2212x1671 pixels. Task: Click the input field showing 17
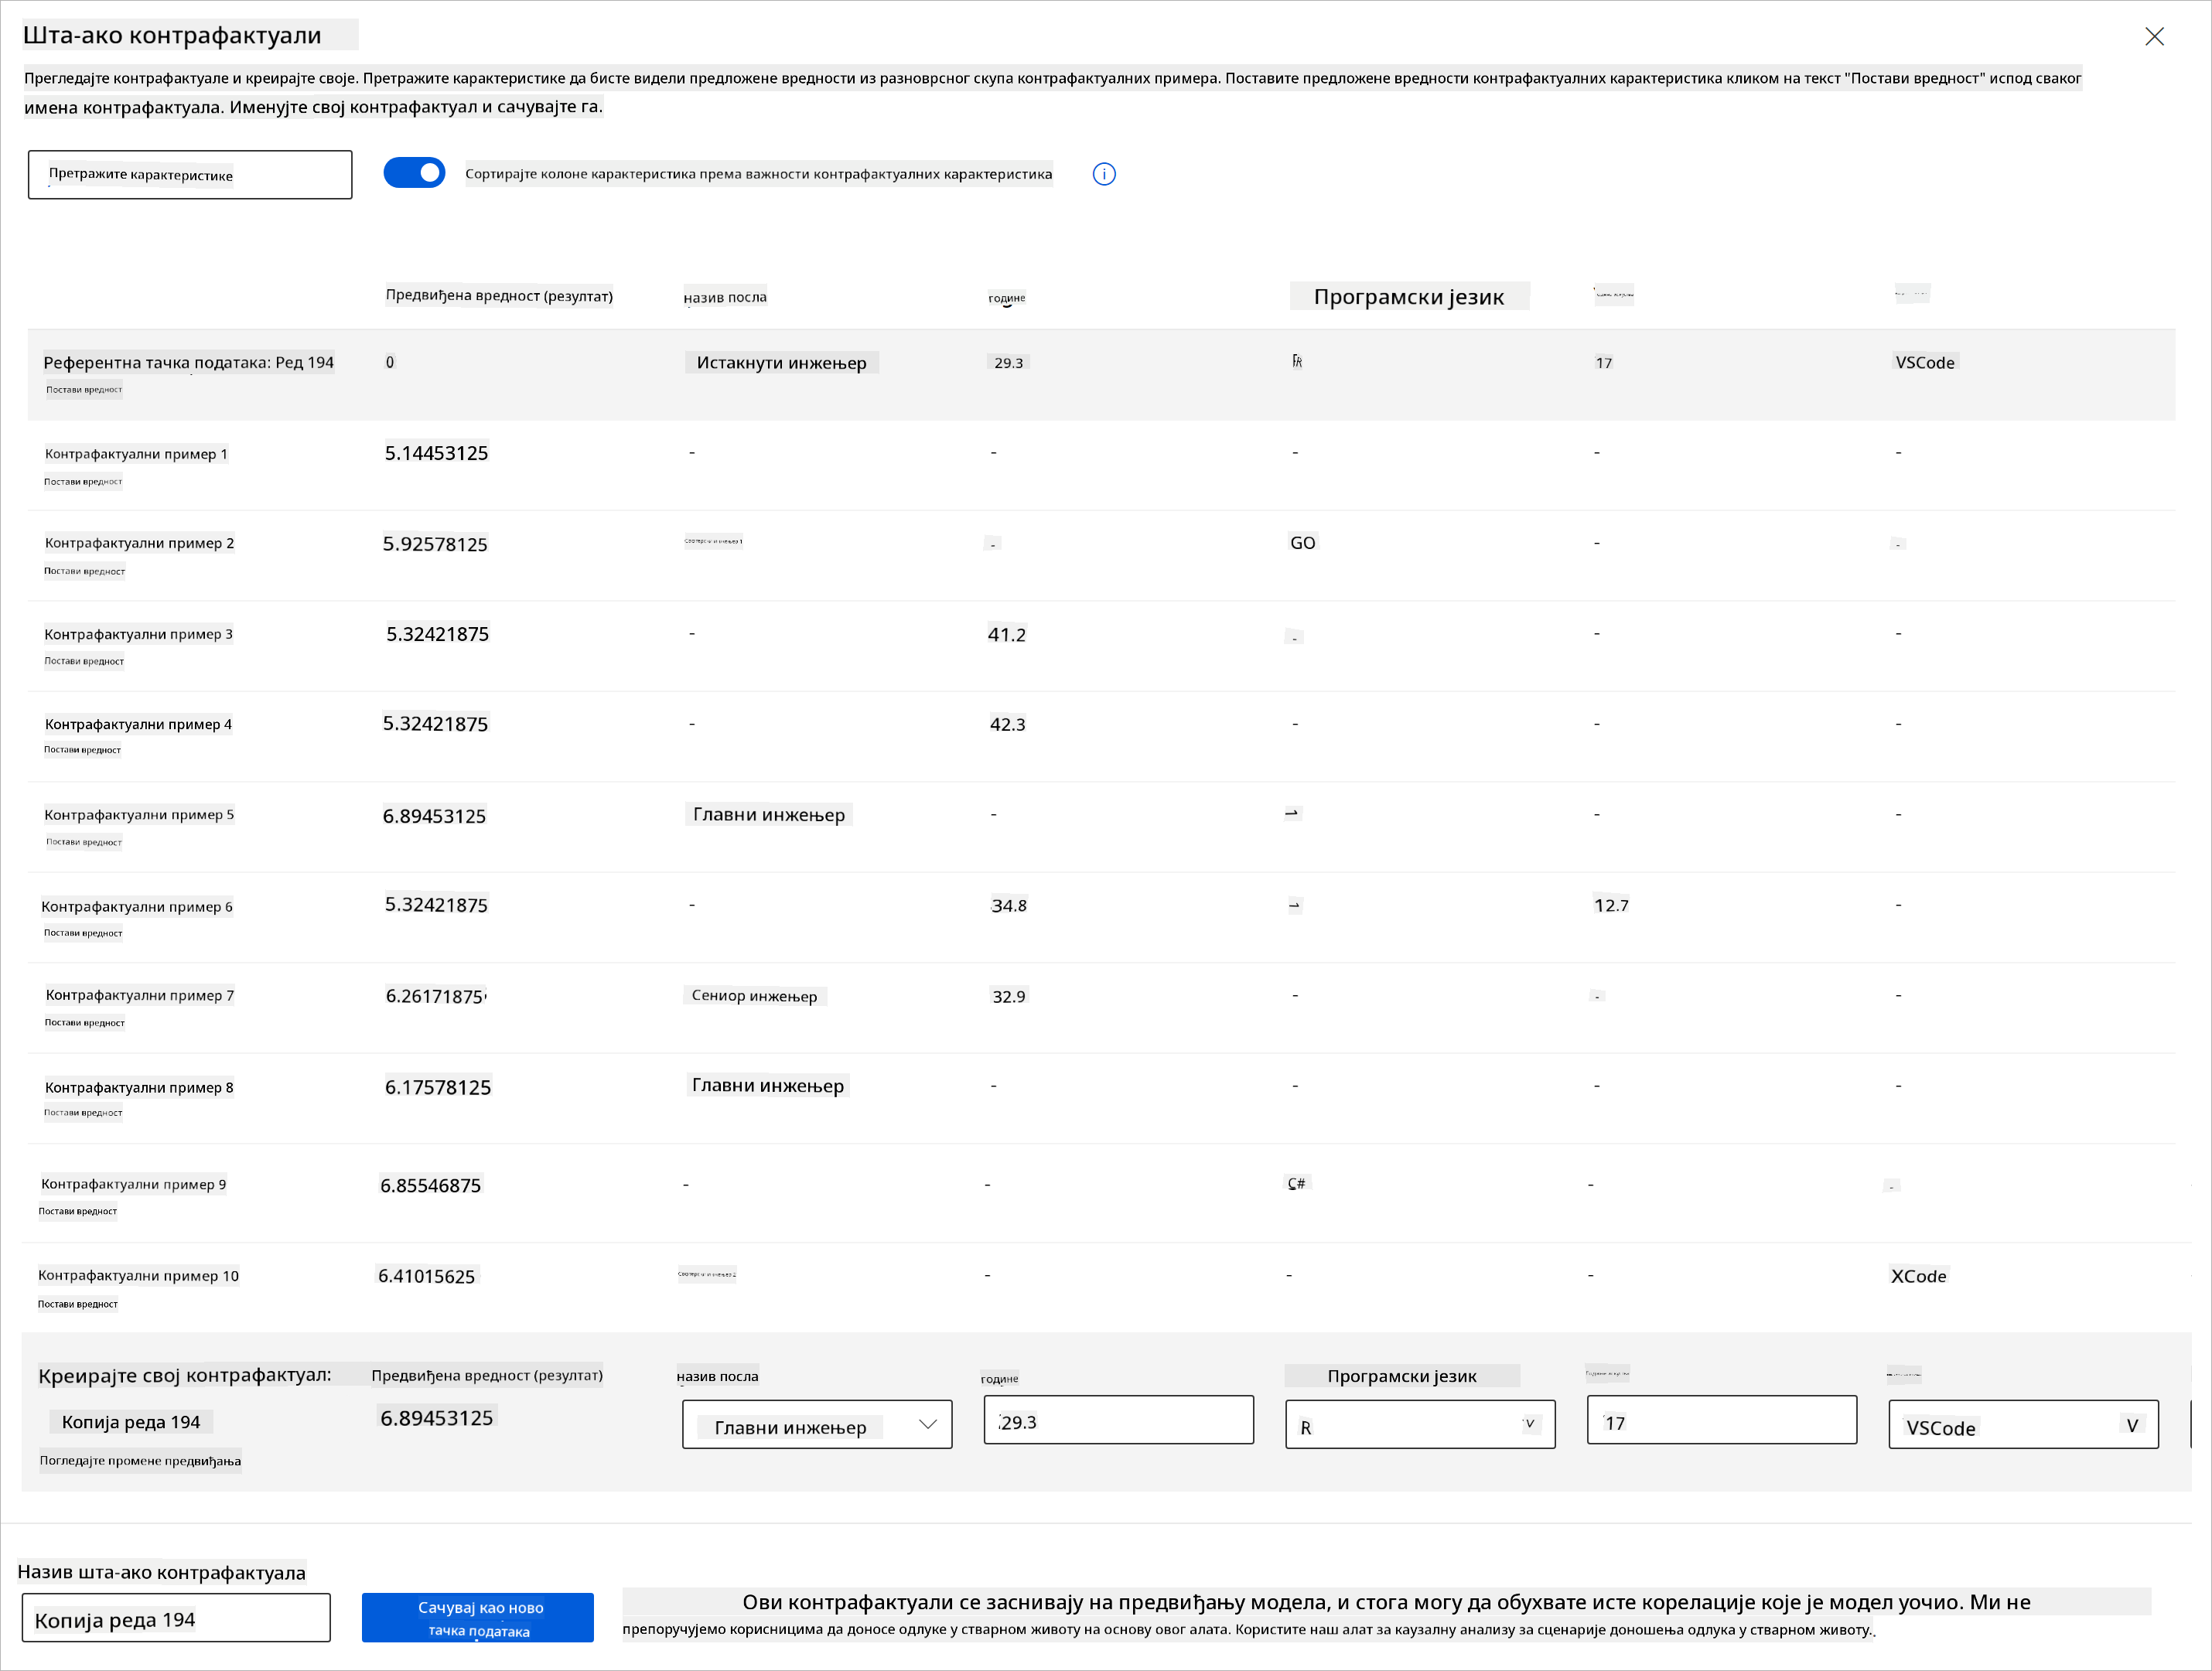pos(1721,1421)
